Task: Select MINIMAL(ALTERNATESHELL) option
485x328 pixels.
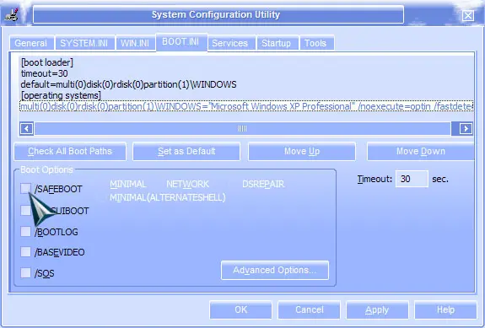Action: click(168, 197)
